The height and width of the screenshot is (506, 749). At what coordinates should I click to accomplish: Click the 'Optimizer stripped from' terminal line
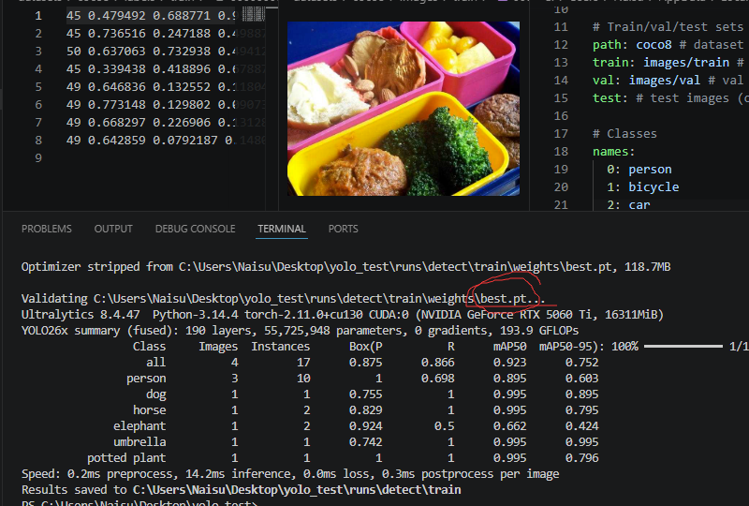(345, 267)
